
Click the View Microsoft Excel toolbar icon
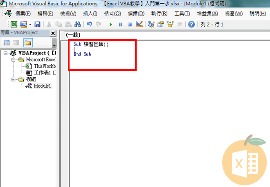coord(13,25)
